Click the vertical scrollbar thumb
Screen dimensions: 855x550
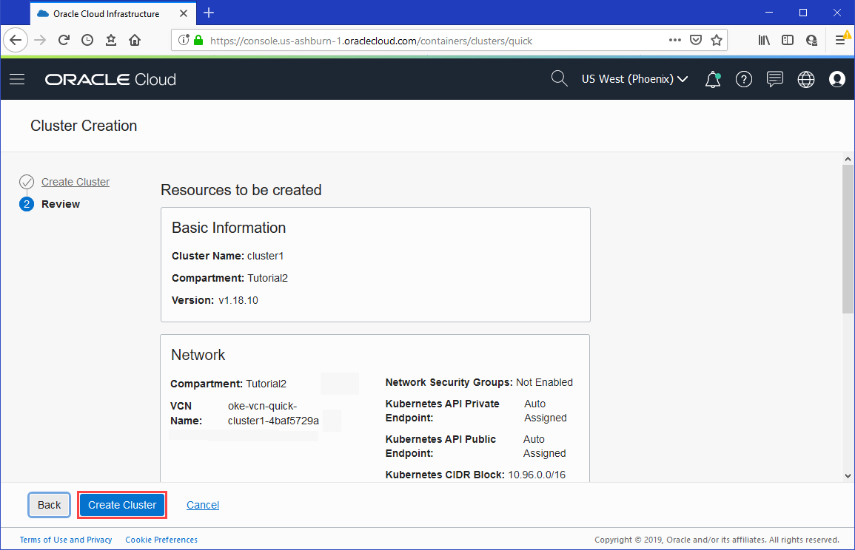click(848, 239)
